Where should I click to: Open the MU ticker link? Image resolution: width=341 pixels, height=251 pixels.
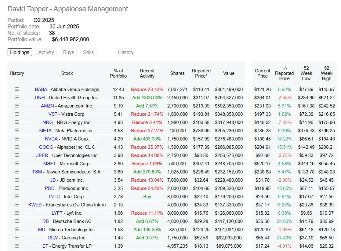[42, 229]
